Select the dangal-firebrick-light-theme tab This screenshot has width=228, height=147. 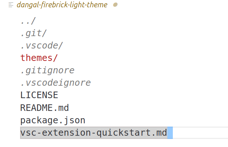(62, 5)
